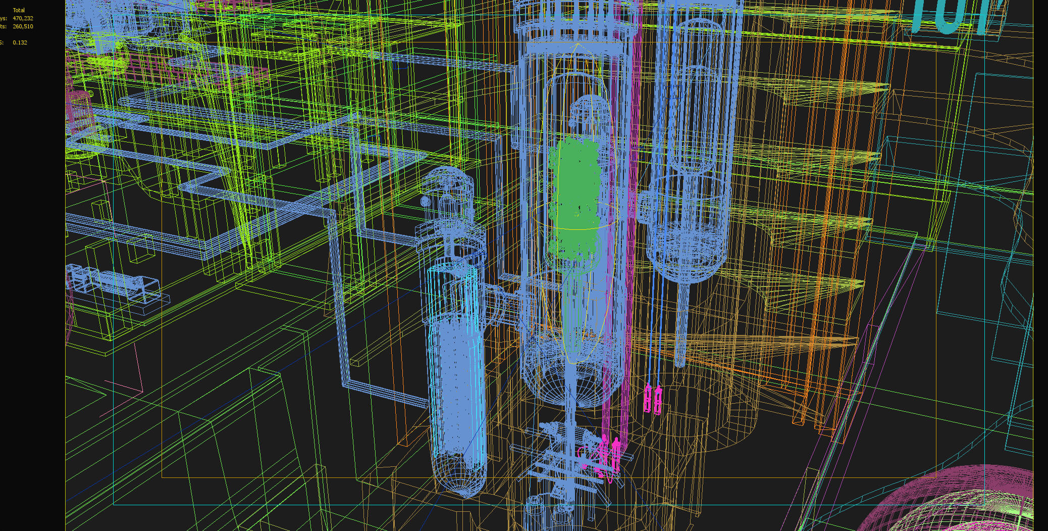Image resolution: width=1048 pixels, height=531 pixels.
Task: Click the vertex count value 260,510
Action: pyautogui.click(x=23, y=26)
